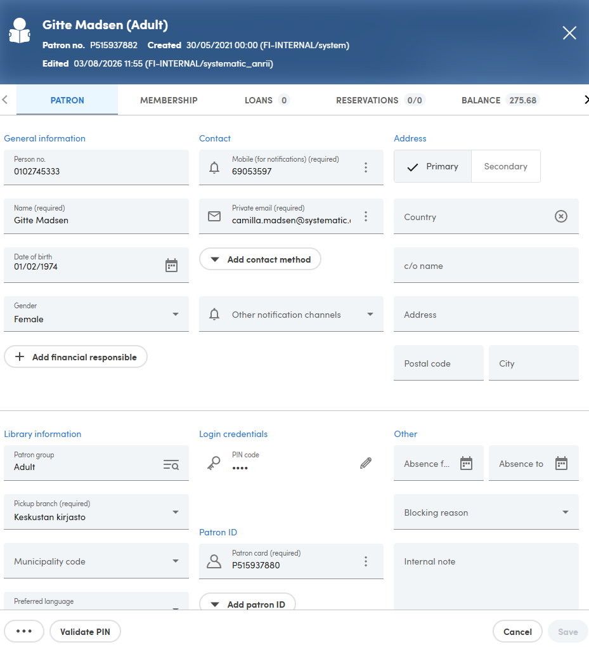Click into the Name field
This screenshot has width=589, height=647.
point(96,216)
